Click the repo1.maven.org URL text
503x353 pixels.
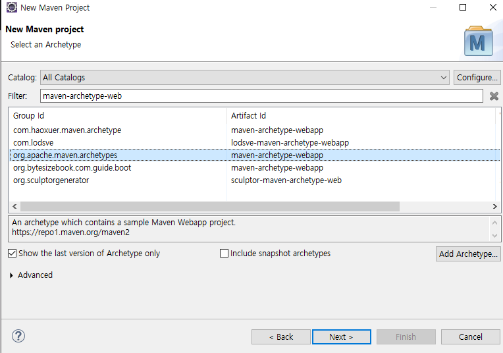click(x=70, y=232)
